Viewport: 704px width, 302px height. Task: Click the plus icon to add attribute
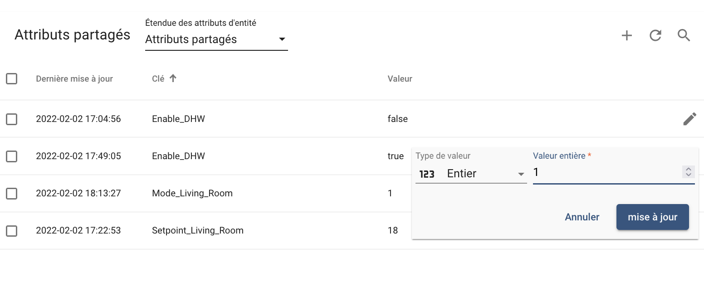point(626,36)
